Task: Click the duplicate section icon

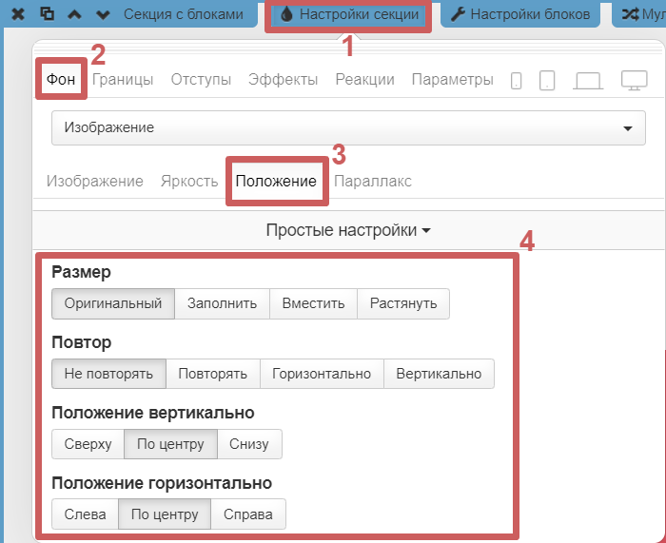Action: pyautogui.click(x=47, y=14)
